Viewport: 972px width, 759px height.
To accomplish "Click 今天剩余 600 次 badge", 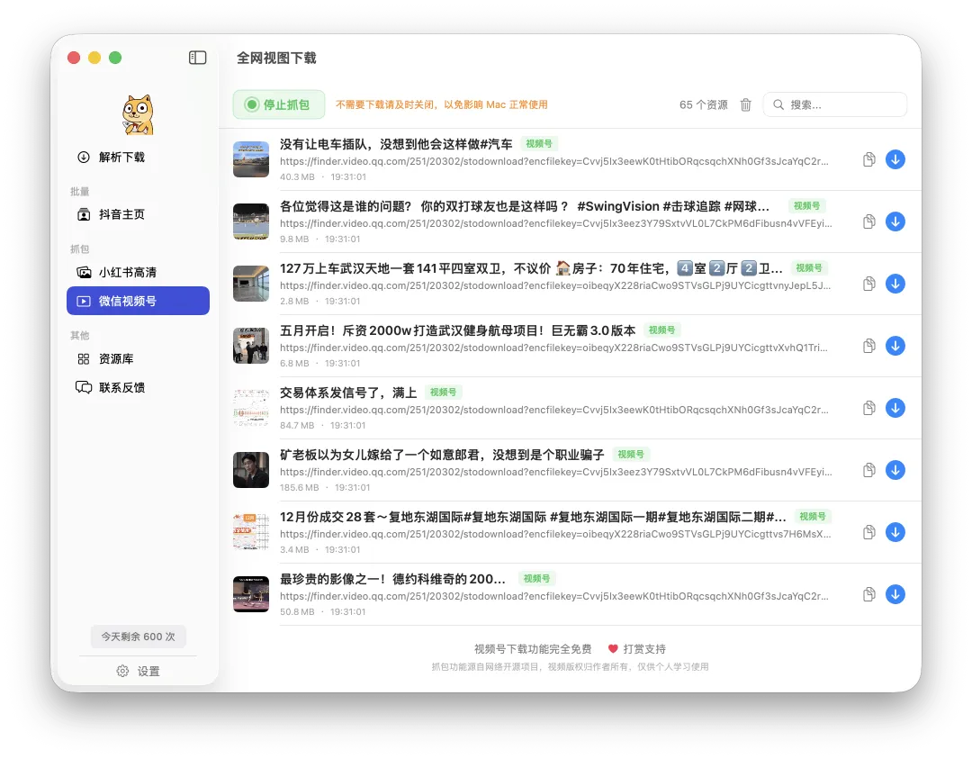I will [x=139, y=637].
